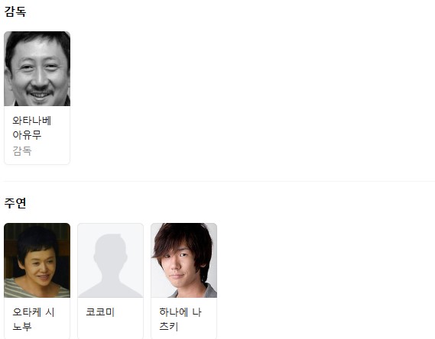Image resolution: width=435 pixels, height=339 pixels.
Task: Open 오타케 시노부's profile photo
Action: tap(37, 260)
